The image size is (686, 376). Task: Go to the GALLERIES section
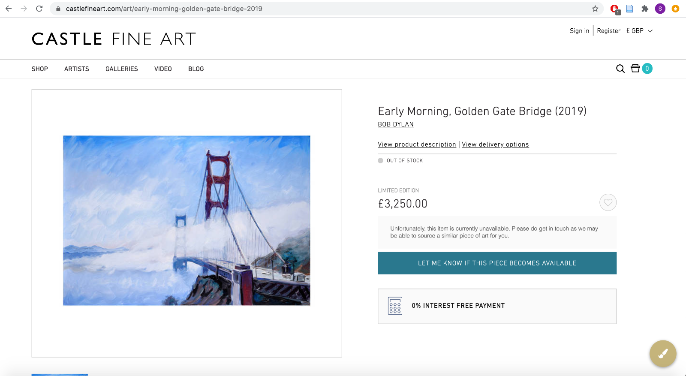click(122, 69)
